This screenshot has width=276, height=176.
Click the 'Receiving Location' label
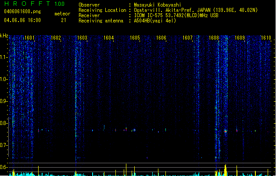(102, 10)
